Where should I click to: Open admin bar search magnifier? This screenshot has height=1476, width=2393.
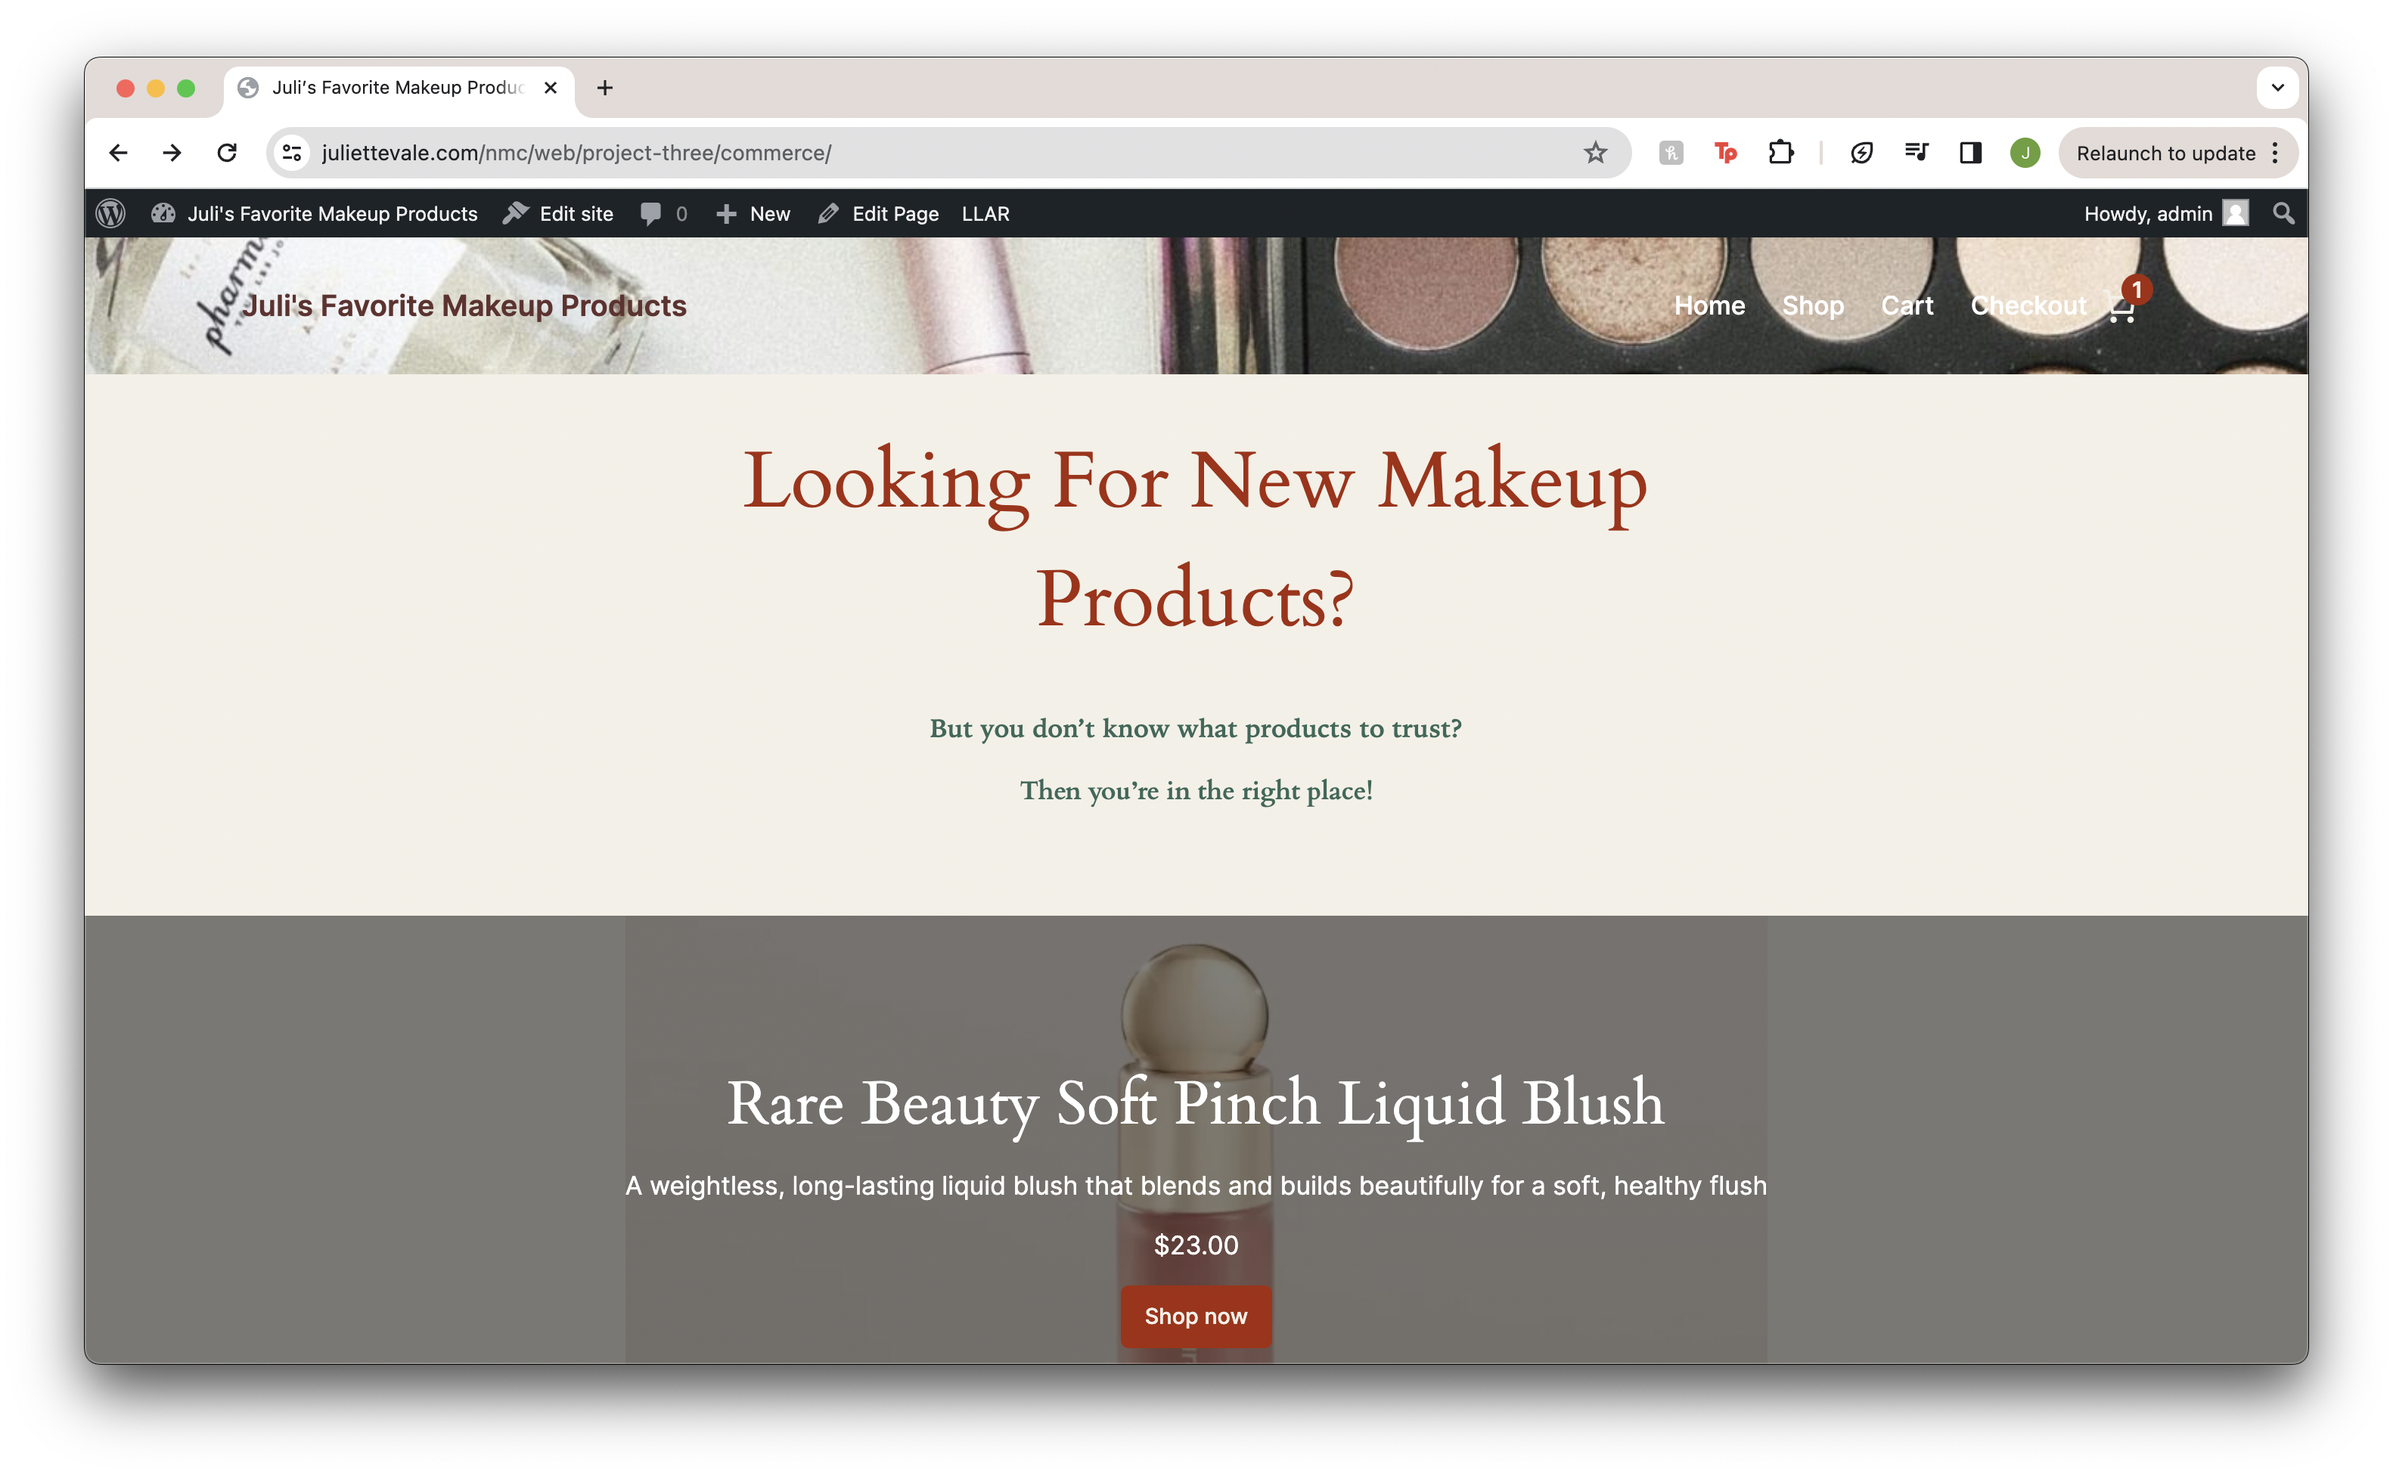(x=2283, y=212)
